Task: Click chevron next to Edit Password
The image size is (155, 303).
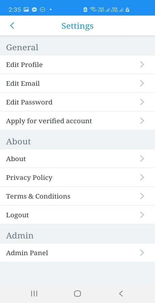Action: coord(142,102)
